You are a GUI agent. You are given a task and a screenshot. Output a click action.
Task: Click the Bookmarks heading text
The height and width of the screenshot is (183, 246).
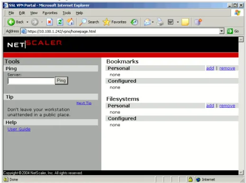tap(122, 61)
